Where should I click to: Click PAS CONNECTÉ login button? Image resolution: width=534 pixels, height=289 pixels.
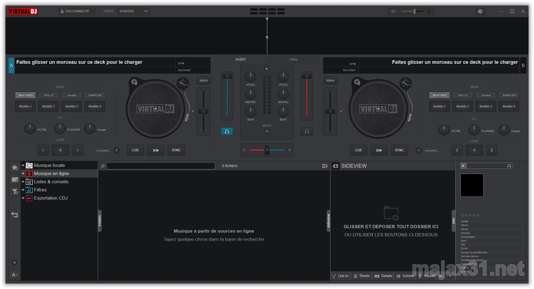point(77,11)
